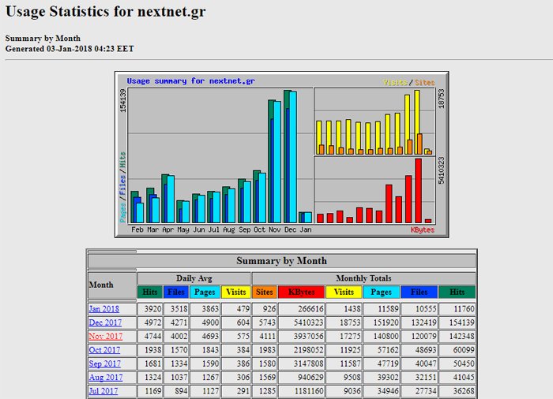The image size is (553, 399).
Task: Click the red Nov 2017 link
Action: click(104, 337)
